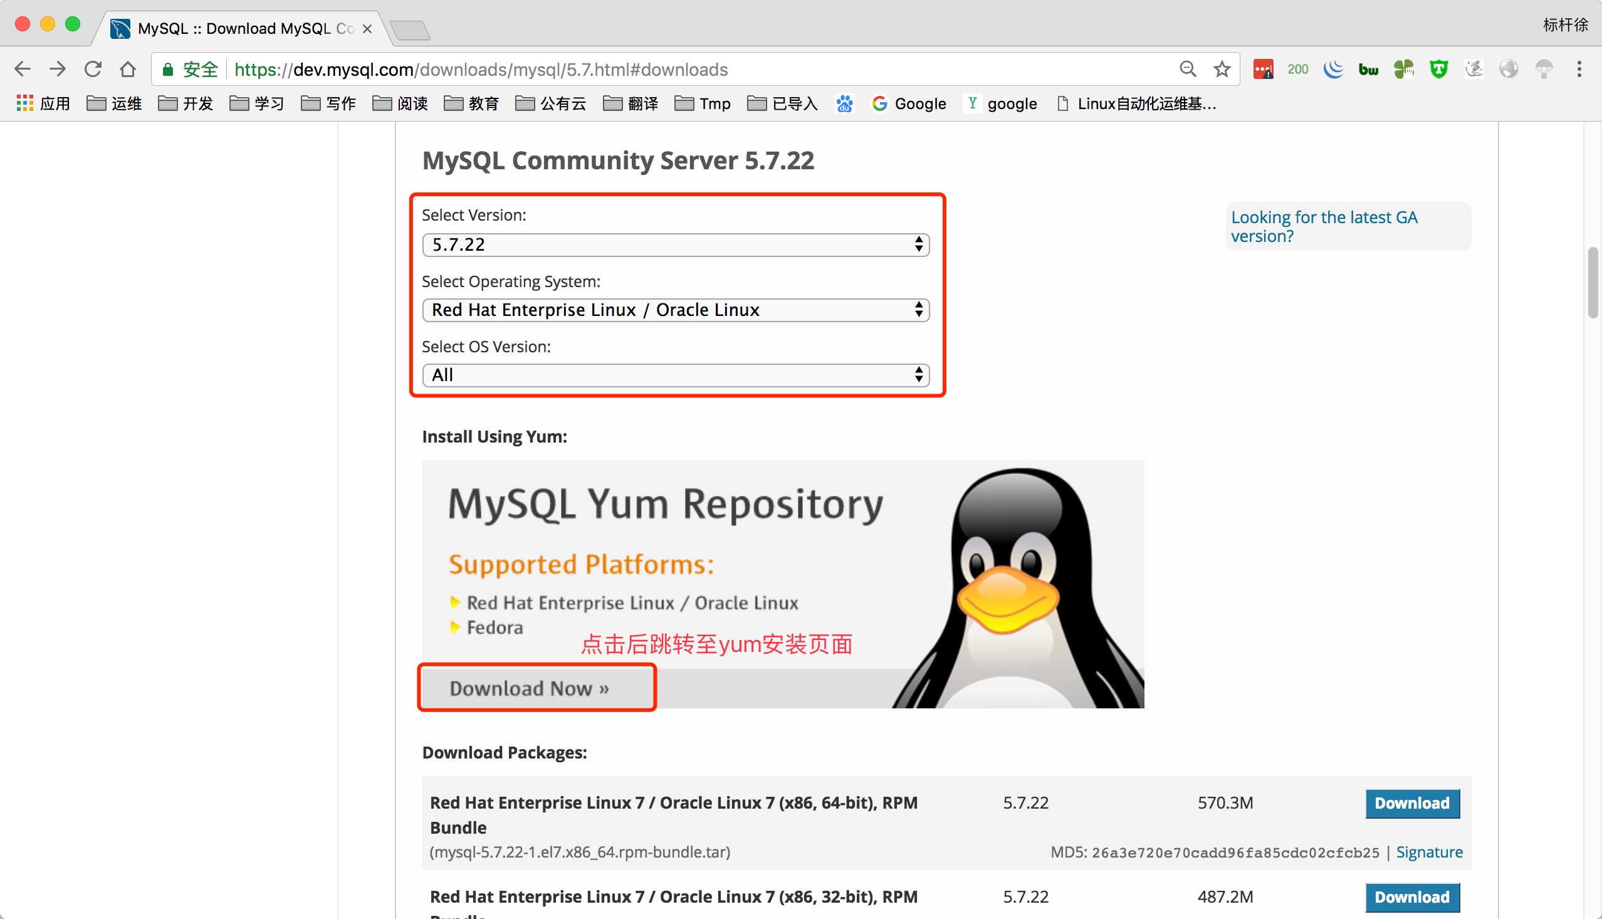Open the 写作 bookmark folder

tap(328, 103)
